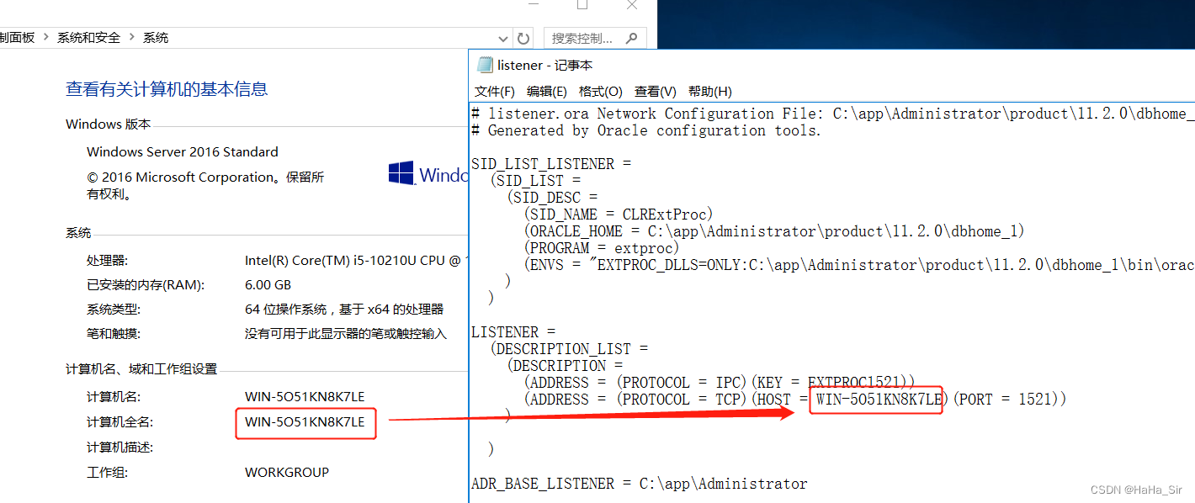Image resolution: width=1195 pixels, height=503 pixels.
Task: Click the 64 位操作系统 system type value
Action: [x=344, y=310]
